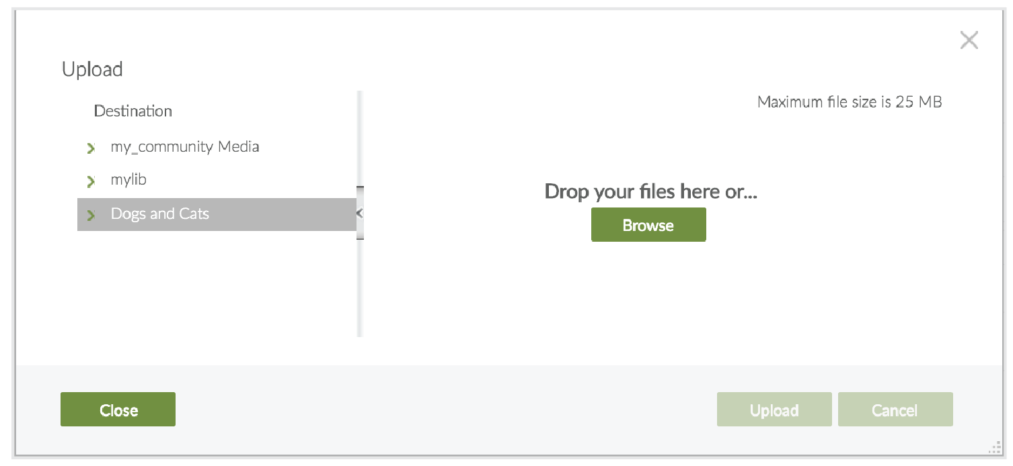Click the Upload dialog title
Image resolution: width=1013 pixels, height=466 pixels.
92,70
